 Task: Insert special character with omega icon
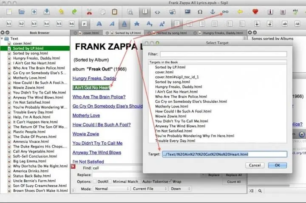point(200,12)
